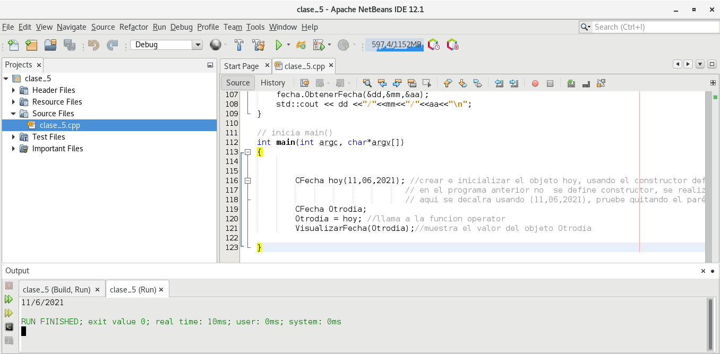
Task: Toggle the rectangular selection icon
Action: [x=426, y=83]
